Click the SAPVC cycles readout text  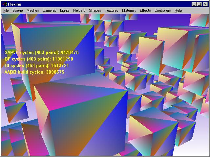pyautogui.click(x=42, y=52)
